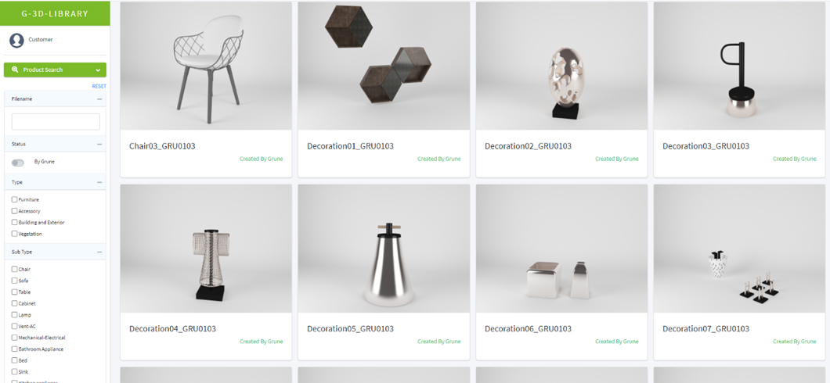
Task: Check the Building and Exterior checkbox
Action: 14,223
